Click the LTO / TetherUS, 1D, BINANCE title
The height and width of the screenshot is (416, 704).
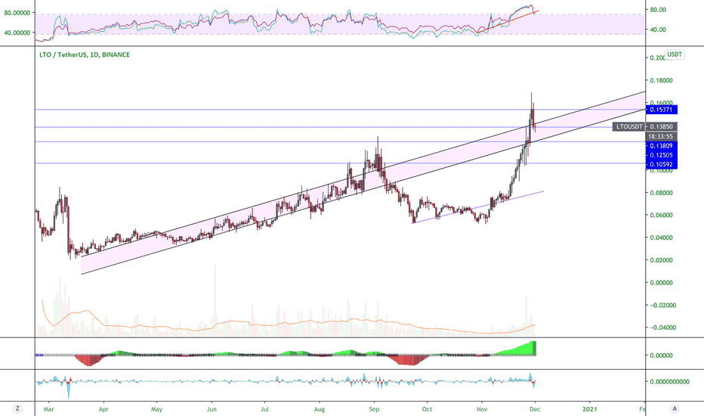(x=85, y=54)
